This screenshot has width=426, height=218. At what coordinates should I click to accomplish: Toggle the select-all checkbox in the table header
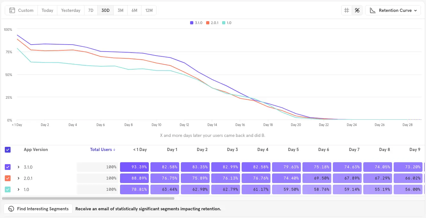[8, 150]
